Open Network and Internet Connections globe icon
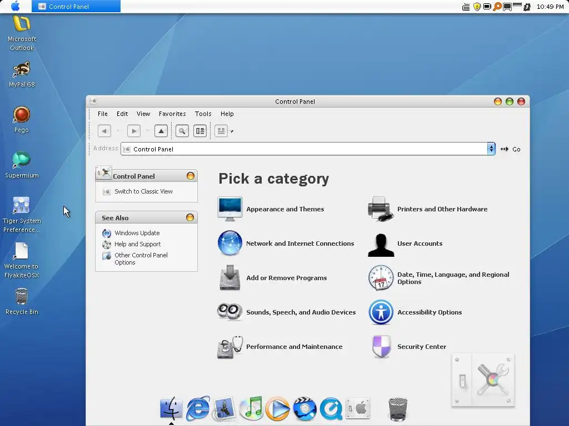The width and height of the screenshot is (569, 426). (x=229, y=243)
